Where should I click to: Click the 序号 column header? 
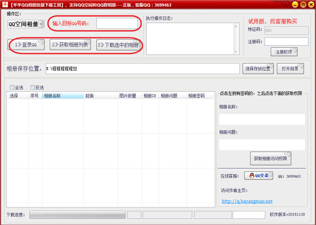click(35, 96)
